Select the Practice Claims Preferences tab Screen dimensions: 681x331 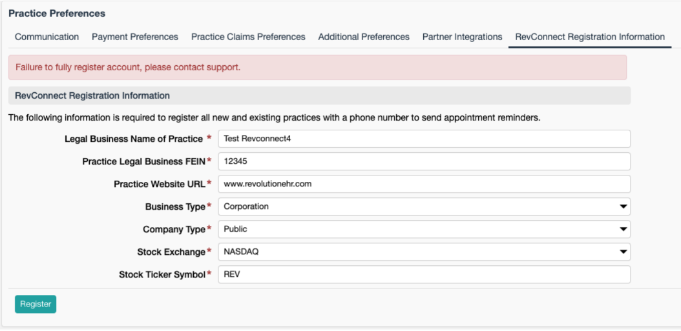248,37
